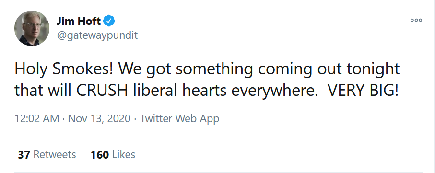View the list of Retweets
This screenshot has height=173, width=435.
coord(47,154)
